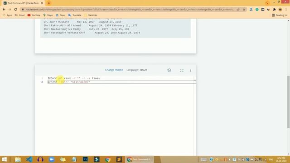Open the on-screen keyboard tray icon
The height and width of the screenshot is (163, 290).
203,159
